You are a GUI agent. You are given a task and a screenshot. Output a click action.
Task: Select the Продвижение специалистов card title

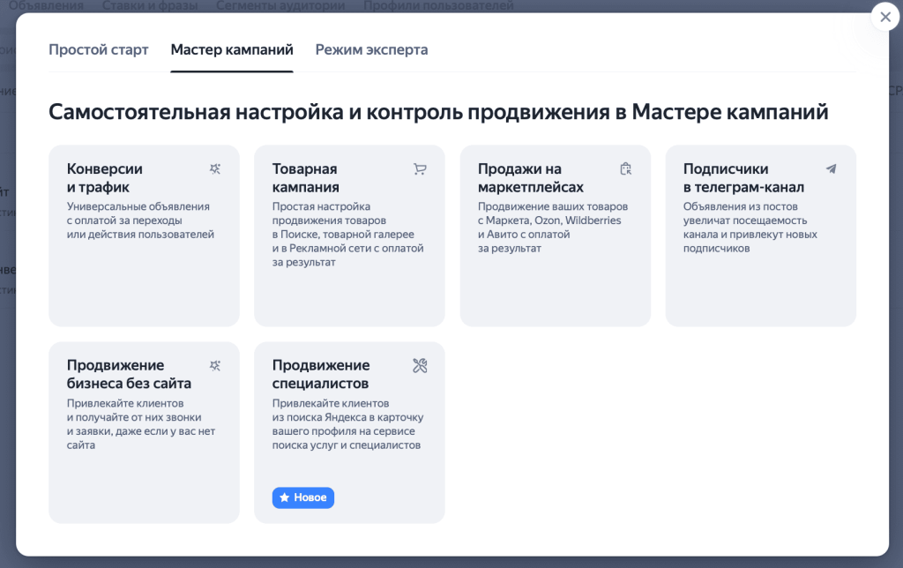tap(321, 374)
